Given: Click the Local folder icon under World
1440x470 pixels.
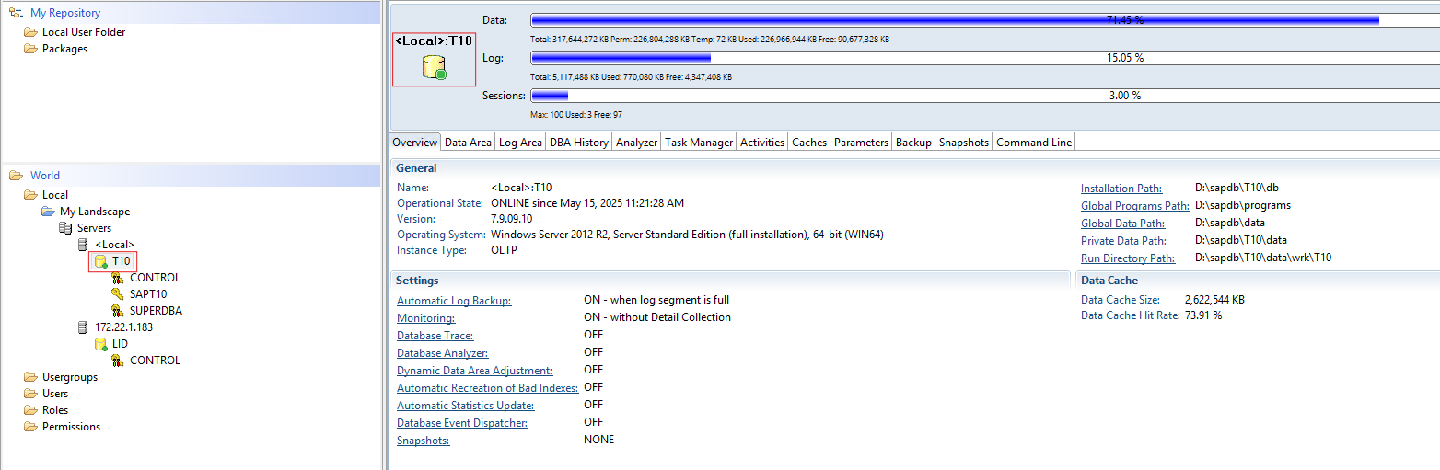Looking at the screenshot, I should (30, 195).
